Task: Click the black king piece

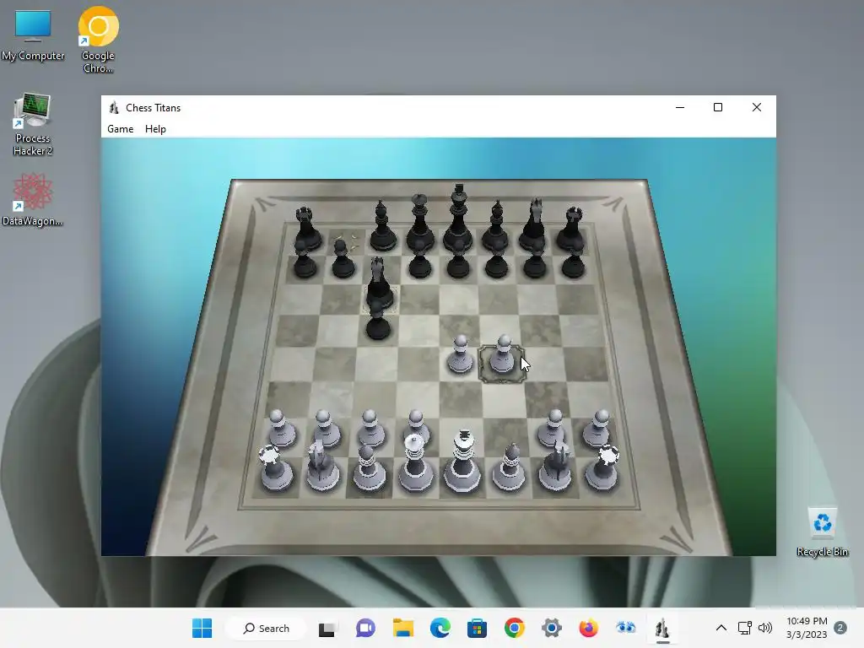Action: click(x=458, y=219)
